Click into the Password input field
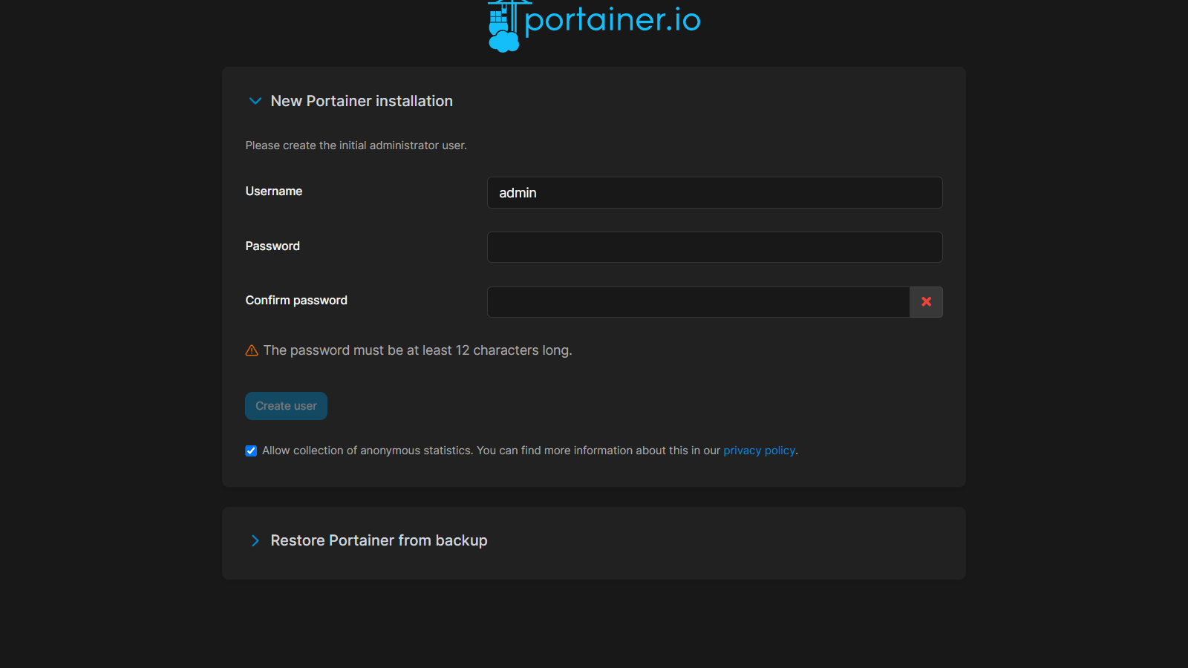1188x668 pixels. pos(714,247)
